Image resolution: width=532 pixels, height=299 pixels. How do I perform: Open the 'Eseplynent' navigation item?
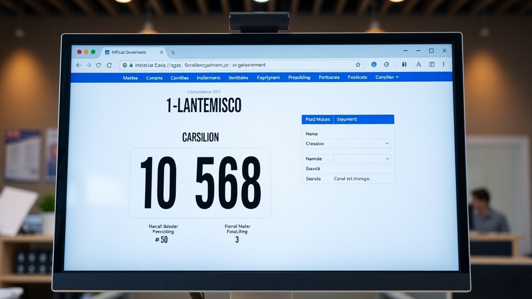[x=268, y=78]
